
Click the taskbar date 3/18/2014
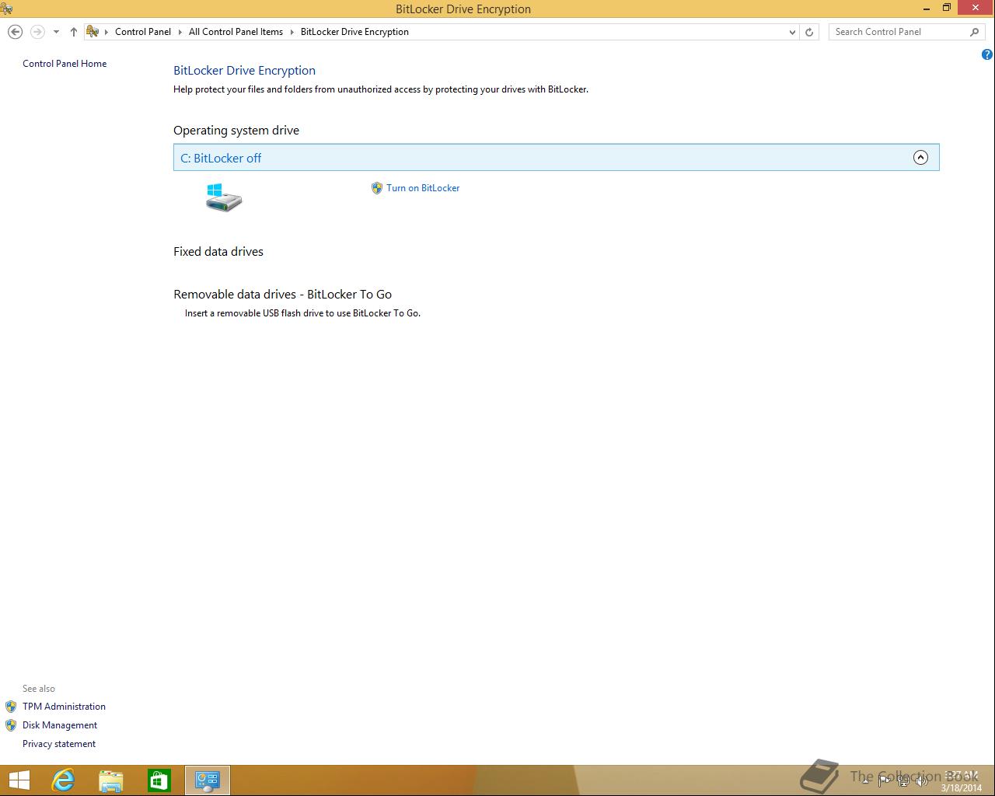(x=962, y=787)
